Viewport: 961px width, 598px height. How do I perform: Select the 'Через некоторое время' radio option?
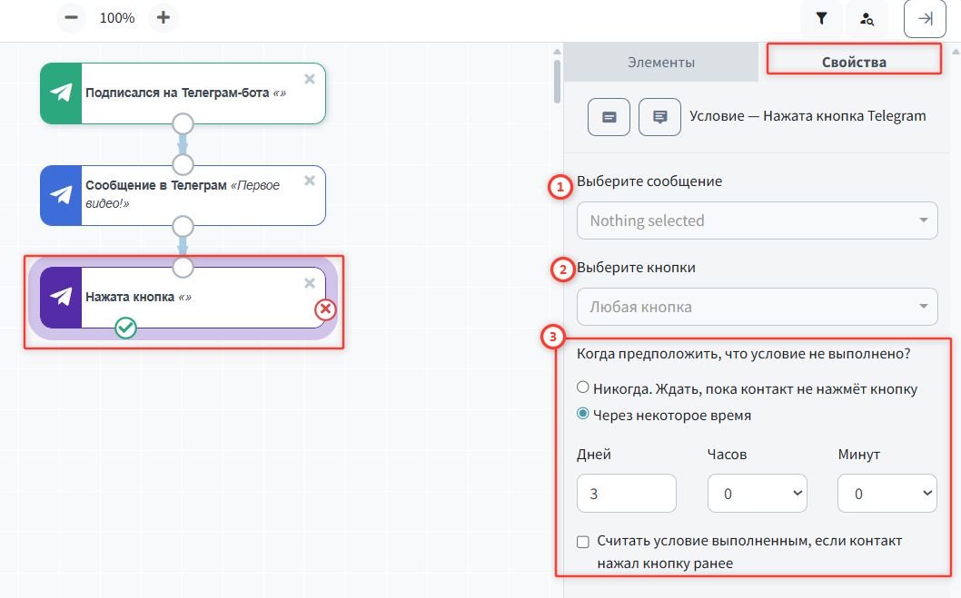click(583, 415)
